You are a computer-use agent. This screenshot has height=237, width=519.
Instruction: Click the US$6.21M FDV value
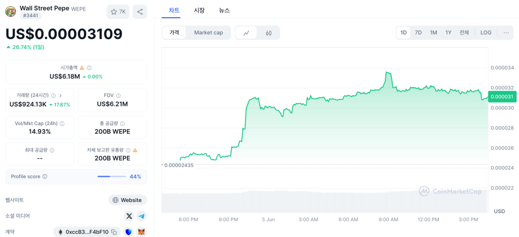[112, 104]
